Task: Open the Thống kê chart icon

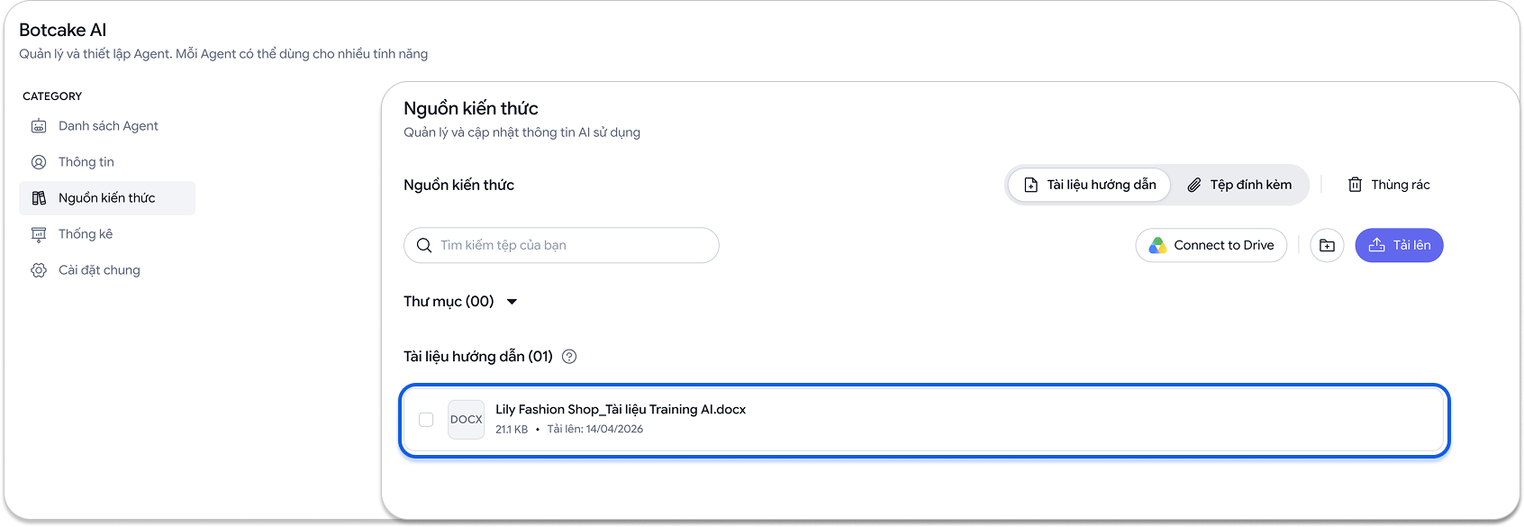Action: [39, 234]
